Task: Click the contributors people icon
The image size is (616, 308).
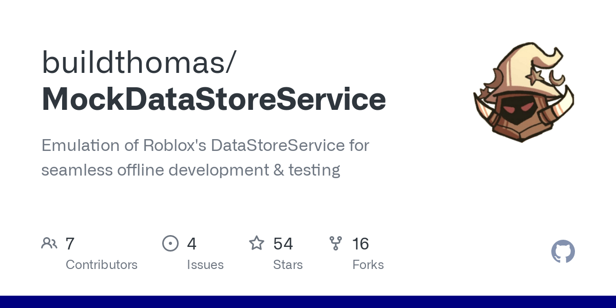Action: coord(49,243)
